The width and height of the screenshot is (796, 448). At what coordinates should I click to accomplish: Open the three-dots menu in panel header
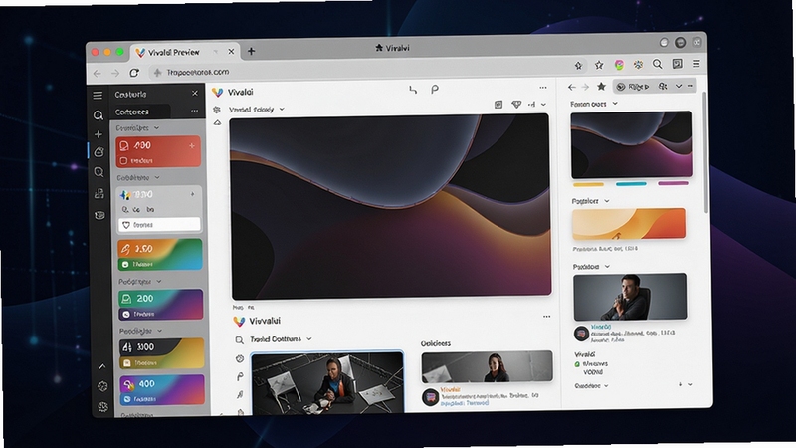194,111
